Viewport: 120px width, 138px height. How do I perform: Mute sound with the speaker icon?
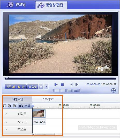pyautogui.click(x=114, y=90)
